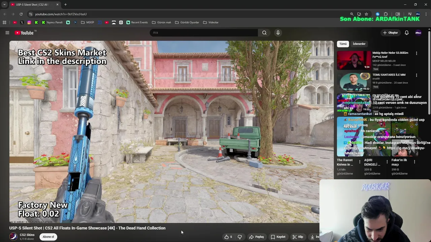Open the X (Twitter) bookmark

click(22, 23)
